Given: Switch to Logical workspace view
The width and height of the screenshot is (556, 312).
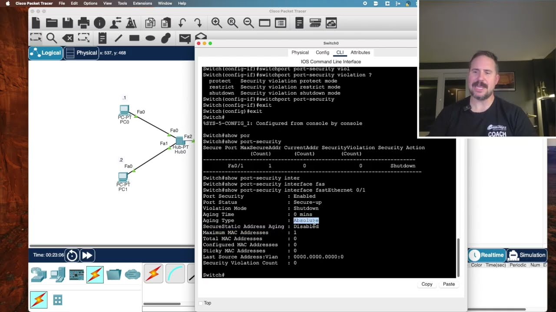Looking at the screenshot, I should pos(46,53).
